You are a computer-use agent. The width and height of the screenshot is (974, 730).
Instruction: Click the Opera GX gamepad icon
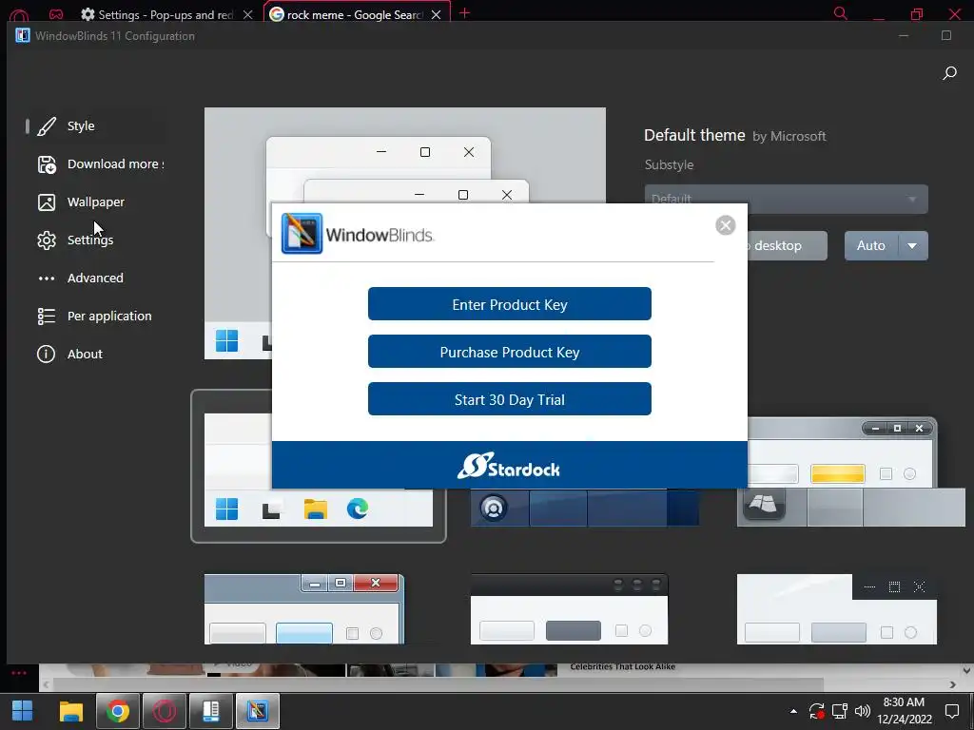coord(56,13)
